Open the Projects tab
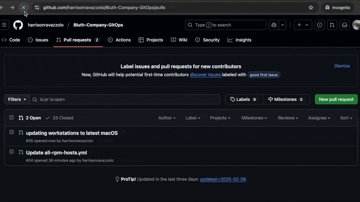The height and width of the screenshot is (202, 360). [x=151, y=40]
